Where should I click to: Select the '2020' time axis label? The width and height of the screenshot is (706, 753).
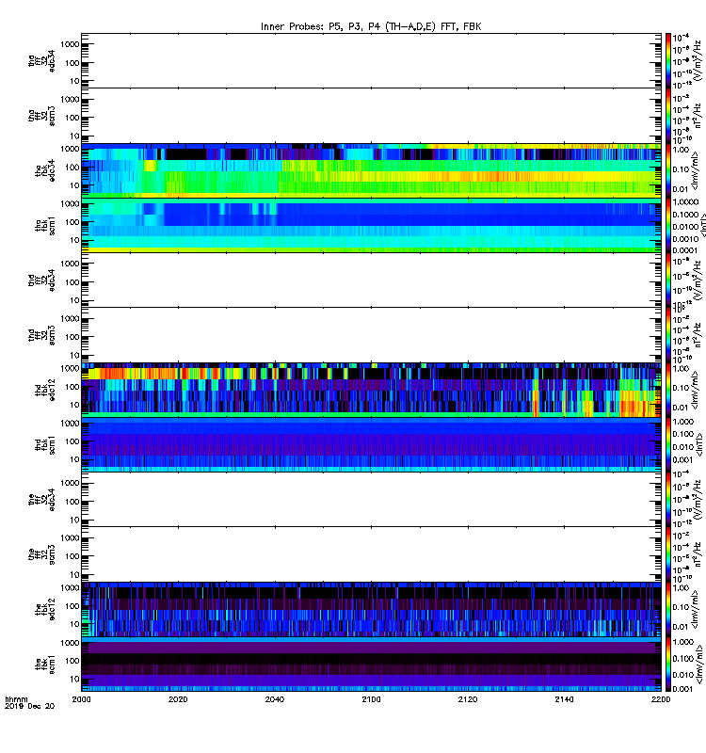coord(178,699)
